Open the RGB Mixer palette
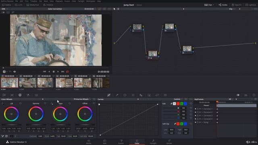 tap(28, 95)
